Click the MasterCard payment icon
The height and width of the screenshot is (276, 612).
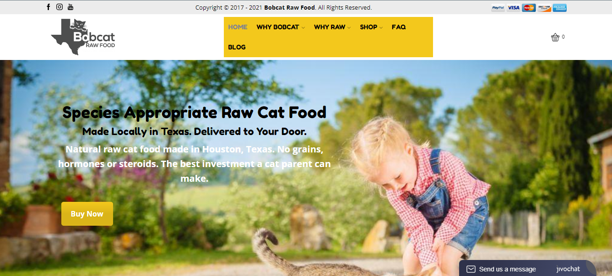[529, 8]
